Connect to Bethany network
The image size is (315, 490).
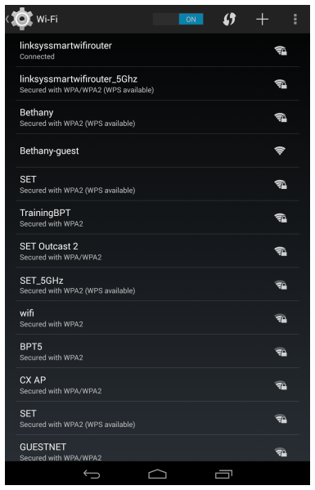click(157, 117)
